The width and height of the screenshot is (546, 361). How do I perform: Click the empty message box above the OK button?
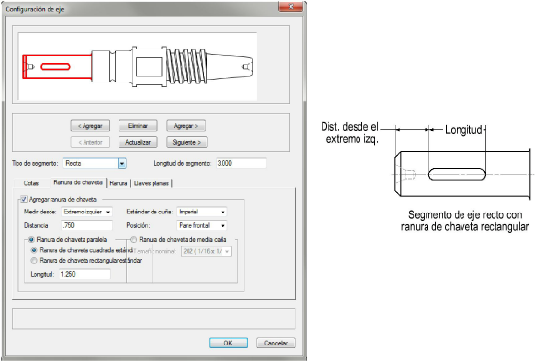(154, 318)
